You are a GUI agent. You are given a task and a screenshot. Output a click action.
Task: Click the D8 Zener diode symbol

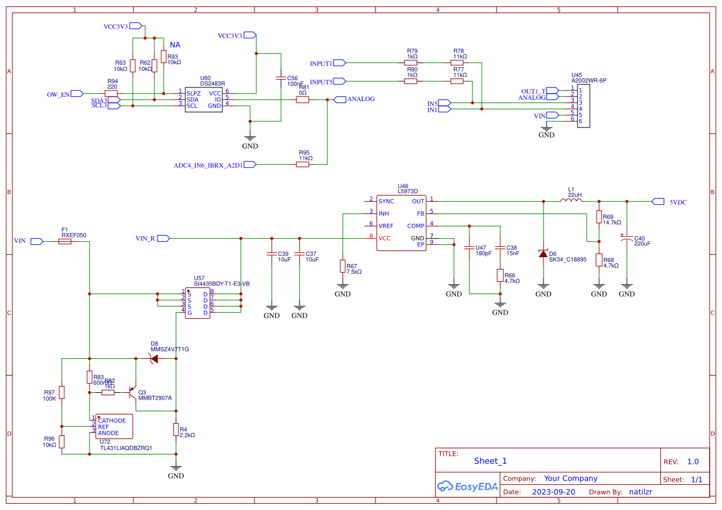(x=153, y=358)
